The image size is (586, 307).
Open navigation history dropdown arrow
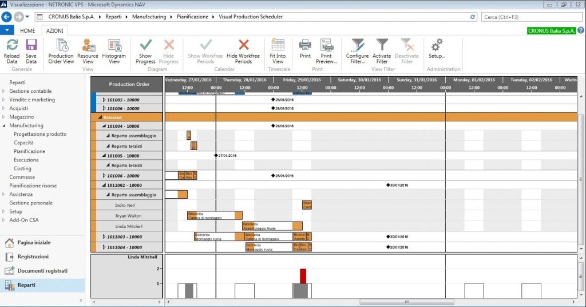coord(27,17)
